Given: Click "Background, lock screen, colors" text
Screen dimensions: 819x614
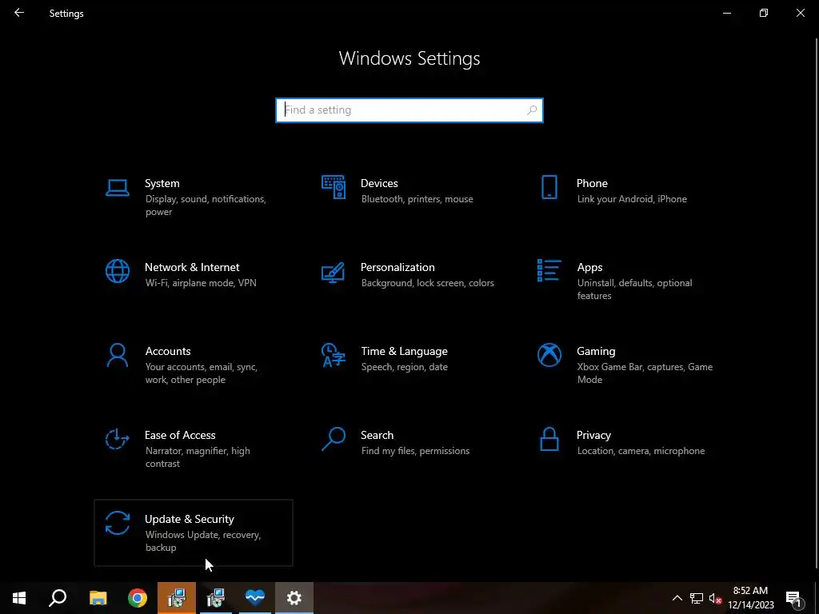Looking at the screenshot, I should coord(427,283).
